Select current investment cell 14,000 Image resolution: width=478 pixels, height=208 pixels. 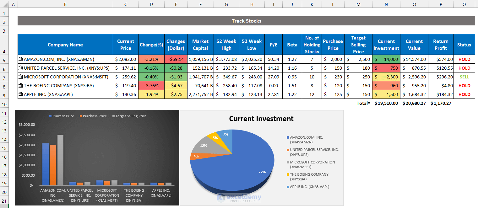(x=386, y=59)
